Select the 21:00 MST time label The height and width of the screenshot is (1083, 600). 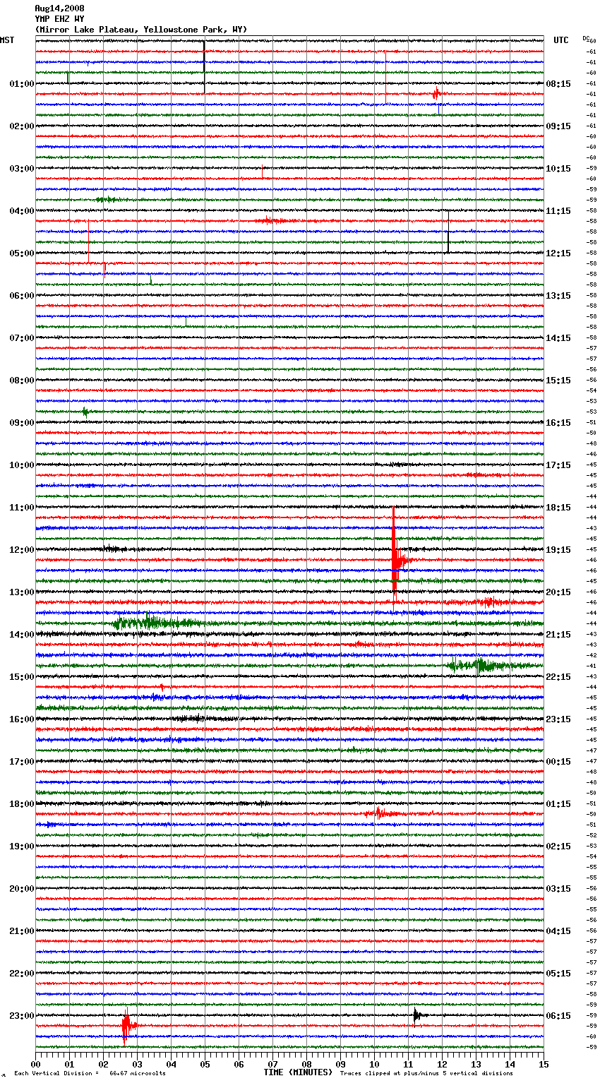22,931
